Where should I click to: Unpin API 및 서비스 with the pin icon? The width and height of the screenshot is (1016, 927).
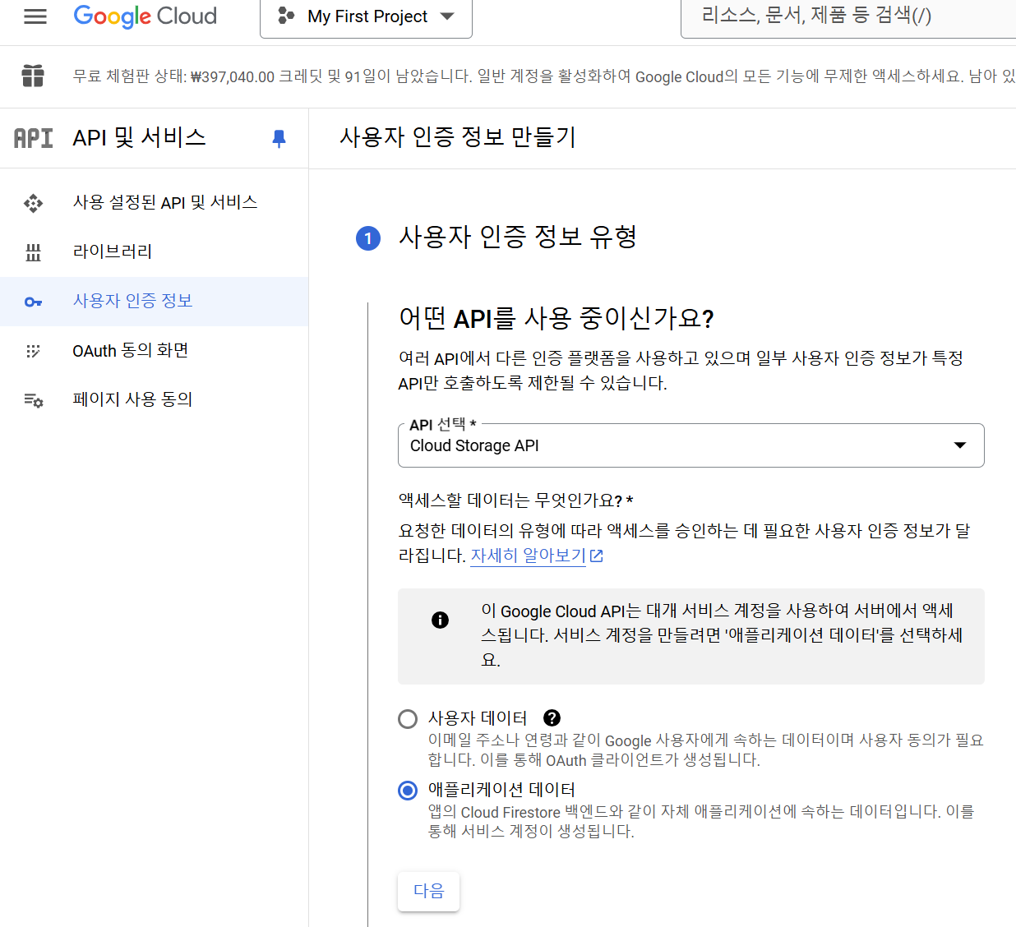(279, 138)
